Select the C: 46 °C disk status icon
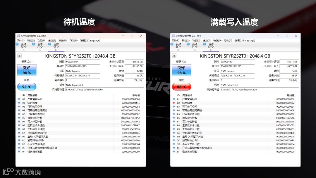Image resolution: width=316 pixels, height=178 pixels. 17,44
